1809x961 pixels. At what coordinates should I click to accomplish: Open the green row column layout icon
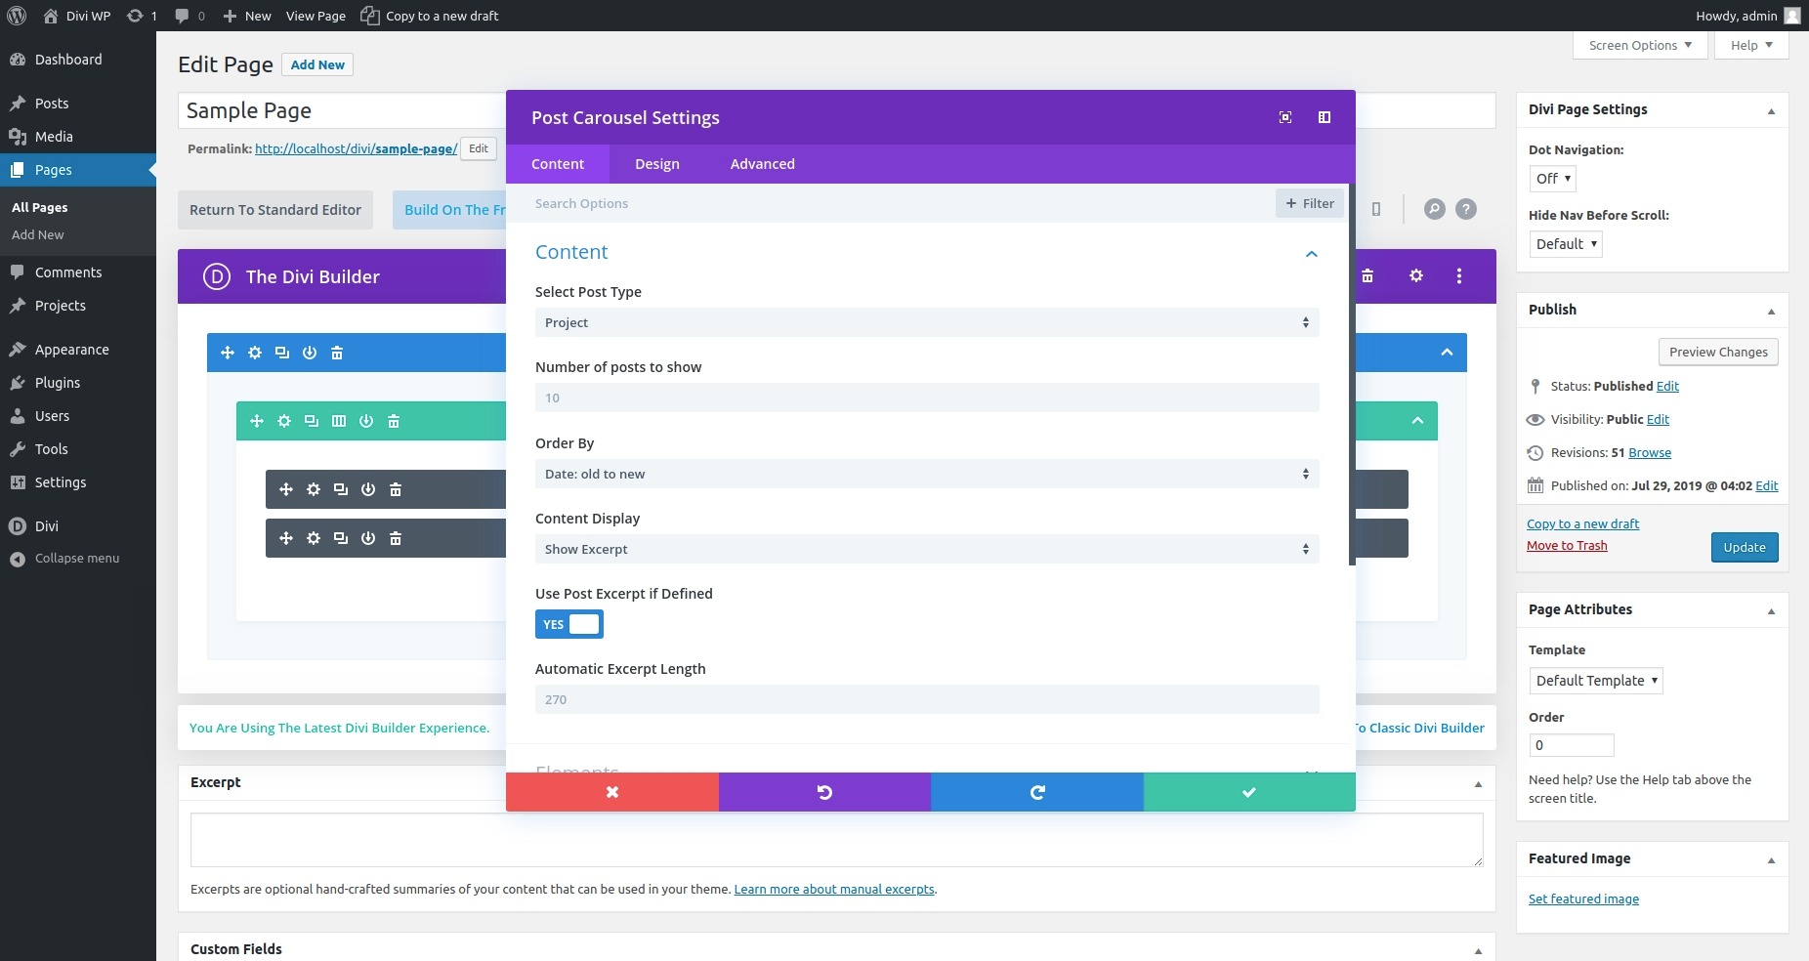pos(339,421)
